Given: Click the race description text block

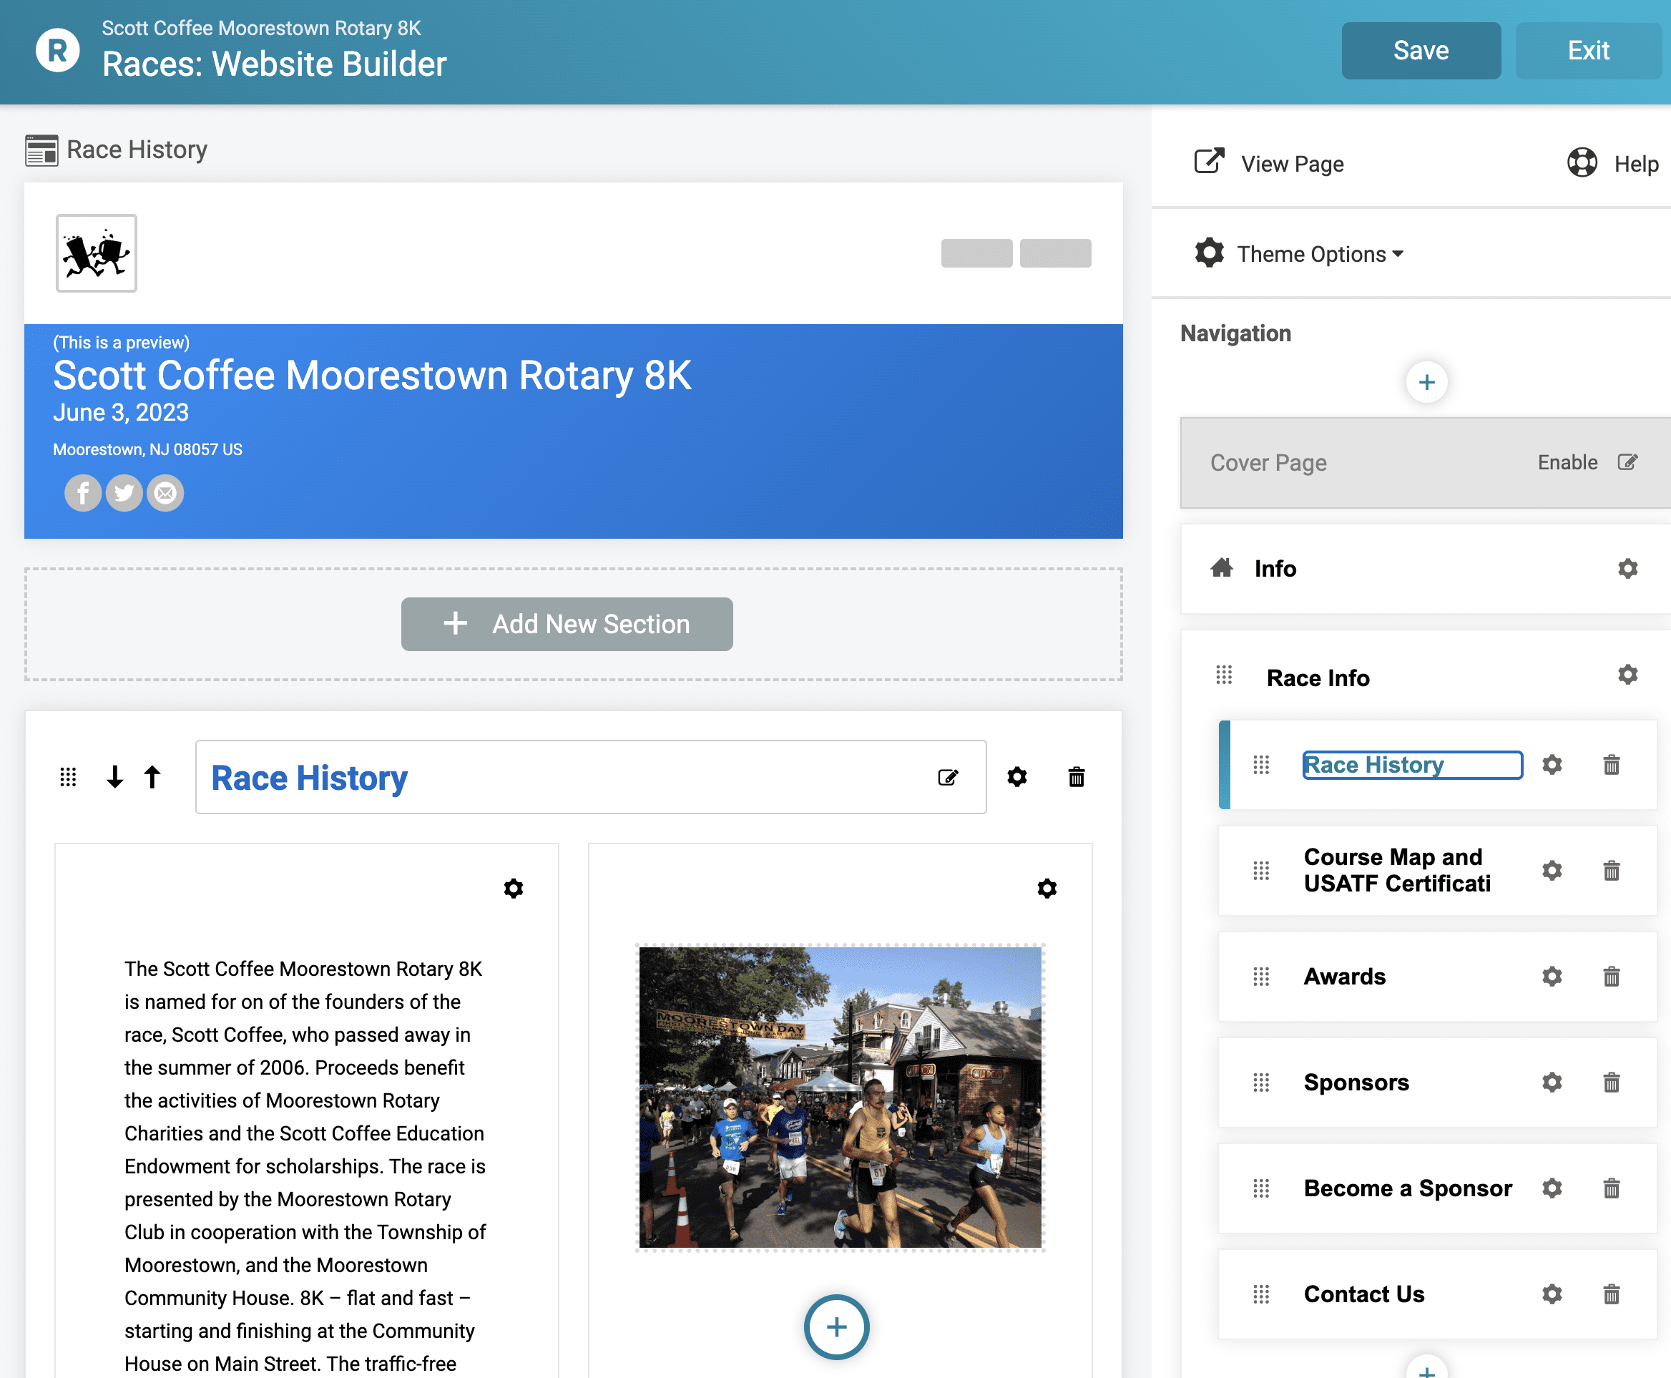Looking at the screenshot, I should (305, 1166).
